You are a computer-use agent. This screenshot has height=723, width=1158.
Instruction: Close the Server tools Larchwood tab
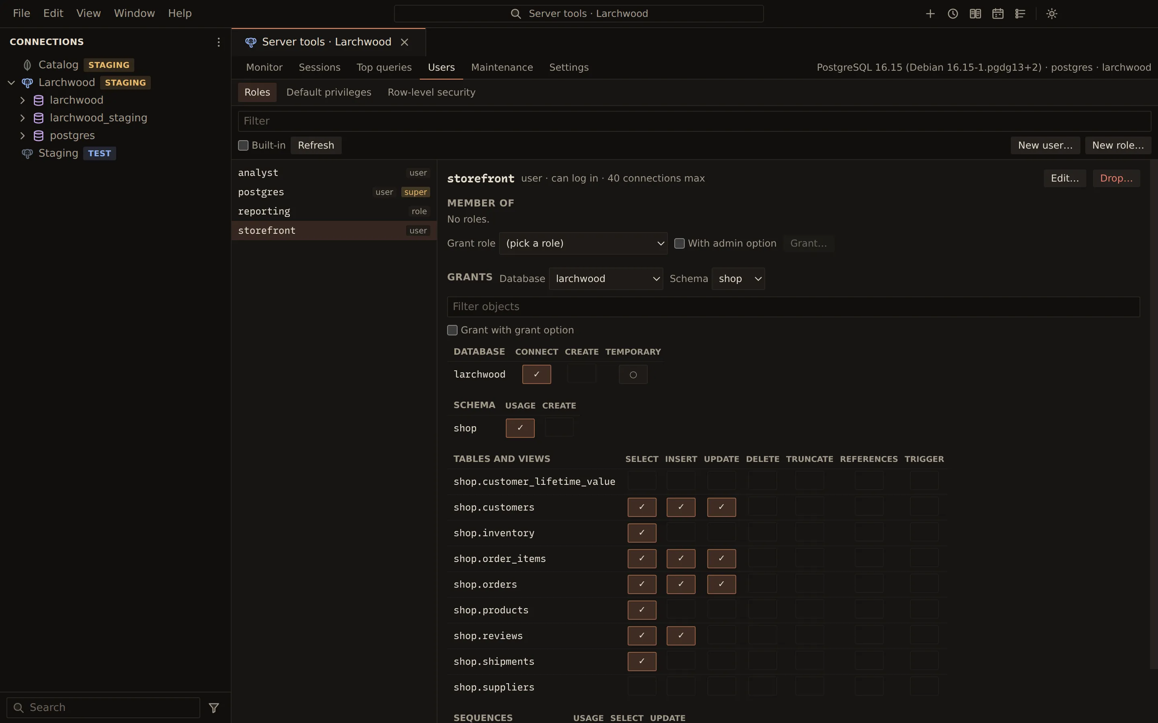pyautogui.click(x=404, y=42)
